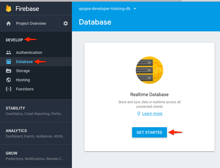Viewport: 220px width, 168px height.
Task: Open the project settings gear
Action: point(66,23)
